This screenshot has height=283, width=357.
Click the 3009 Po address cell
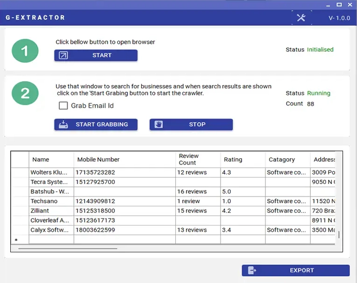pyautogui.click(x=322, y=172)
